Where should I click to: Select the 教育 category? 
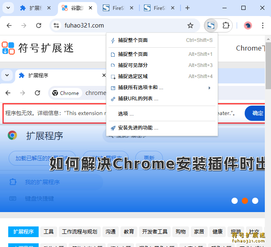(x=129, y=232)
